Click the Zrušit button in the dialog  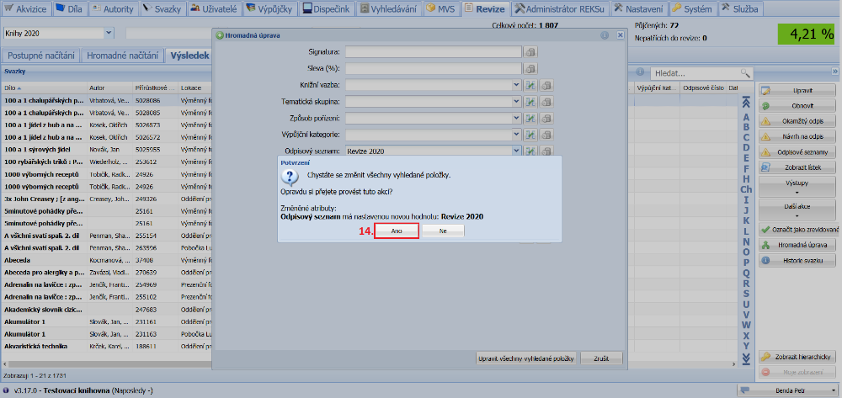point(601,358)
